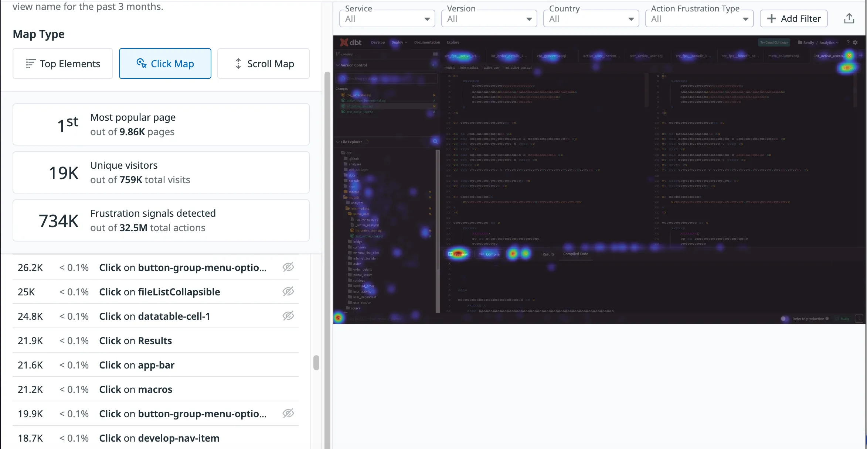
Task: Toggle visibility for the 26.2K button-group-menu-optio row
Action: pos(288,267)
